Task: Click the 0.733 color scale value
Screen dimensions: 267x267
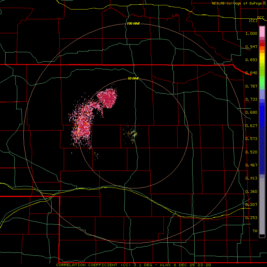Action: 251,99
